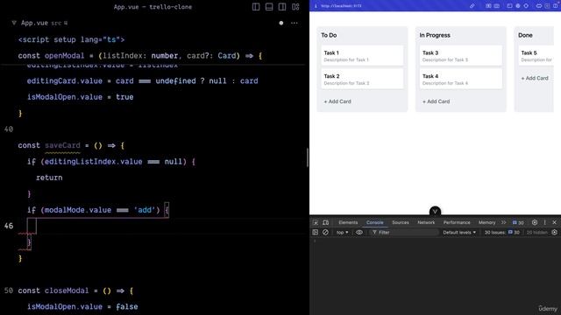Viewport: 561px width, 315px height.
Task: Click the console Filter input field
Action: (x=403, y=232)
